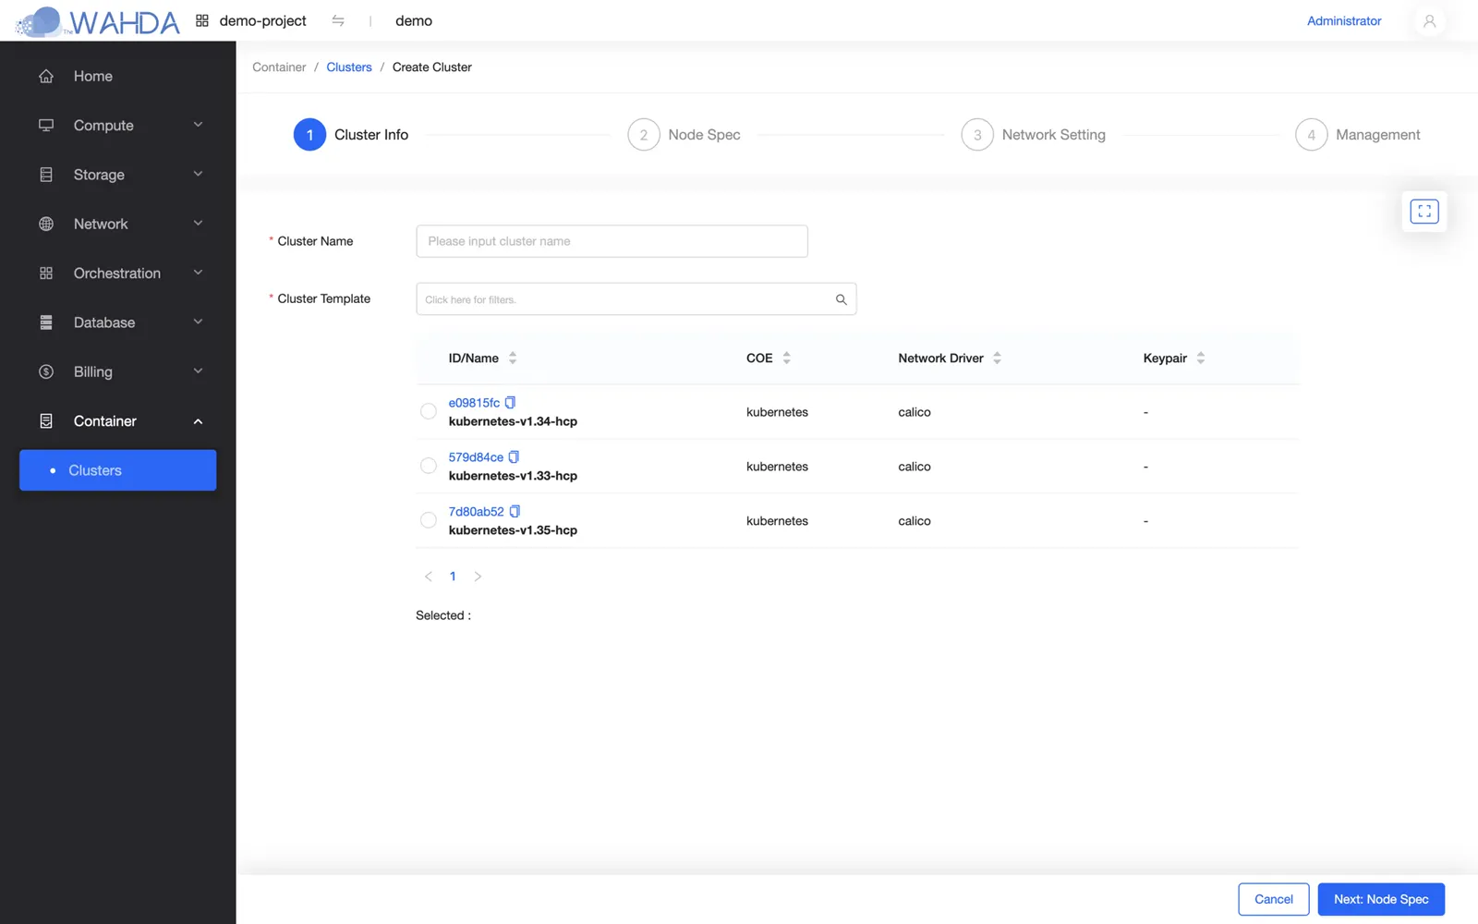Expand the Billing menu chevron

[198, 371]
